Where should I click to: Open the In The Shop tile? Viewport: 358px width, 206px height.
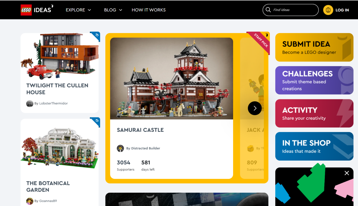point(314,146)
